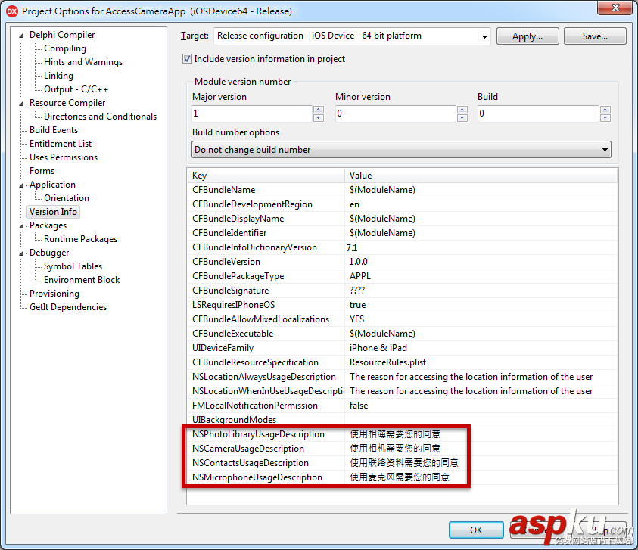Select the CFBundleDisplayName key
638x550 pixels.
tap(238, 219)
